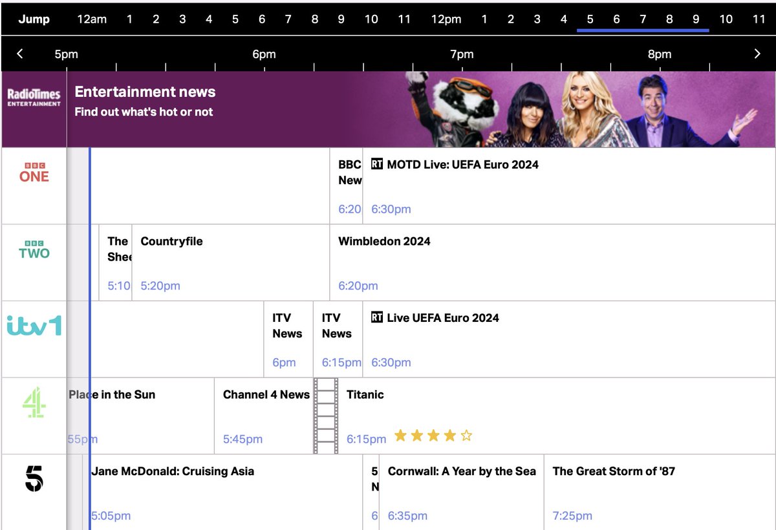Open Cornwall: A Year by the Sea
This screenshot has height=530, width=776.
[x=462, y=493]
